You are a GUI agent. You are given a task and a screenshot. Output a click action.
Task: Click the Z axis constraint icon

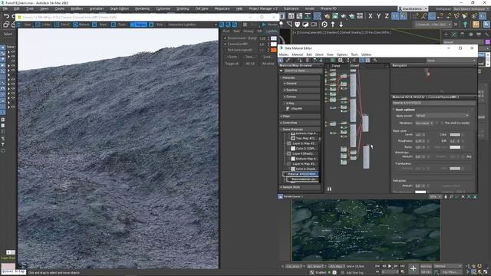point(387,16)
